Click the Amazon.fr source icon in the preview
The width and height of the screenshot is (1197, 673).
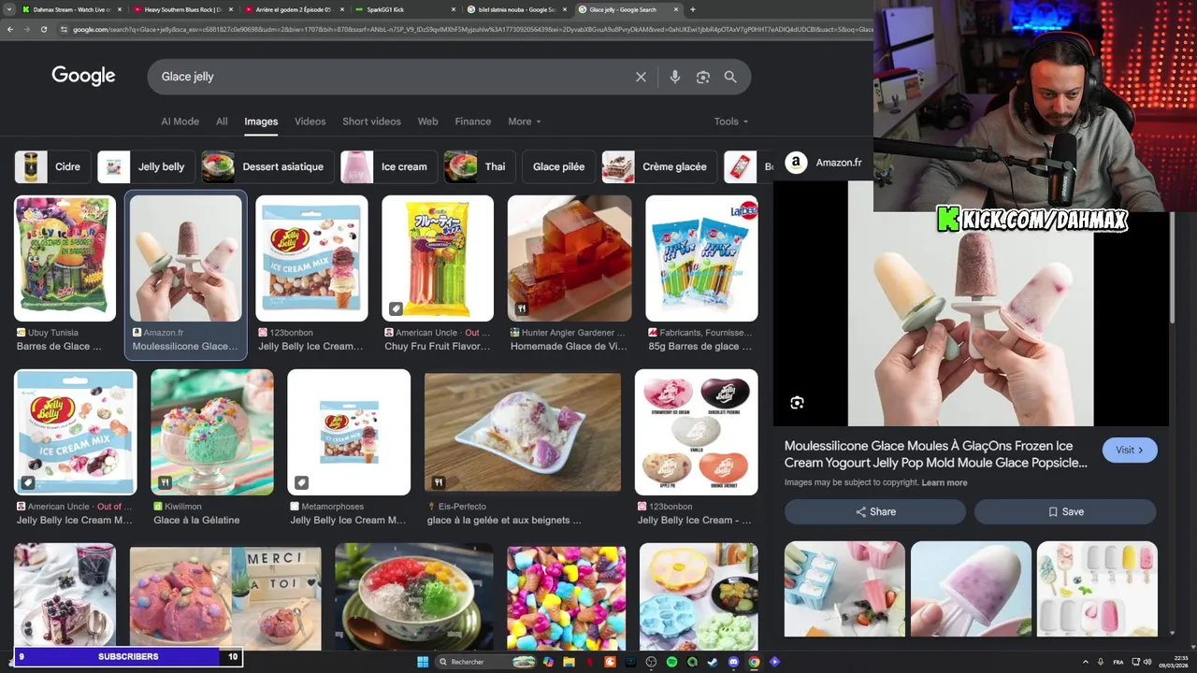click(x=796, y=163)
